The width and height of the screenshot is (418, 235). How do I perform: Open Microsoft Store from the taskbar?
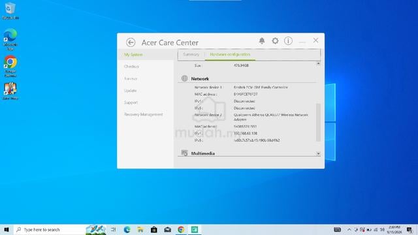tap(154, 229)
